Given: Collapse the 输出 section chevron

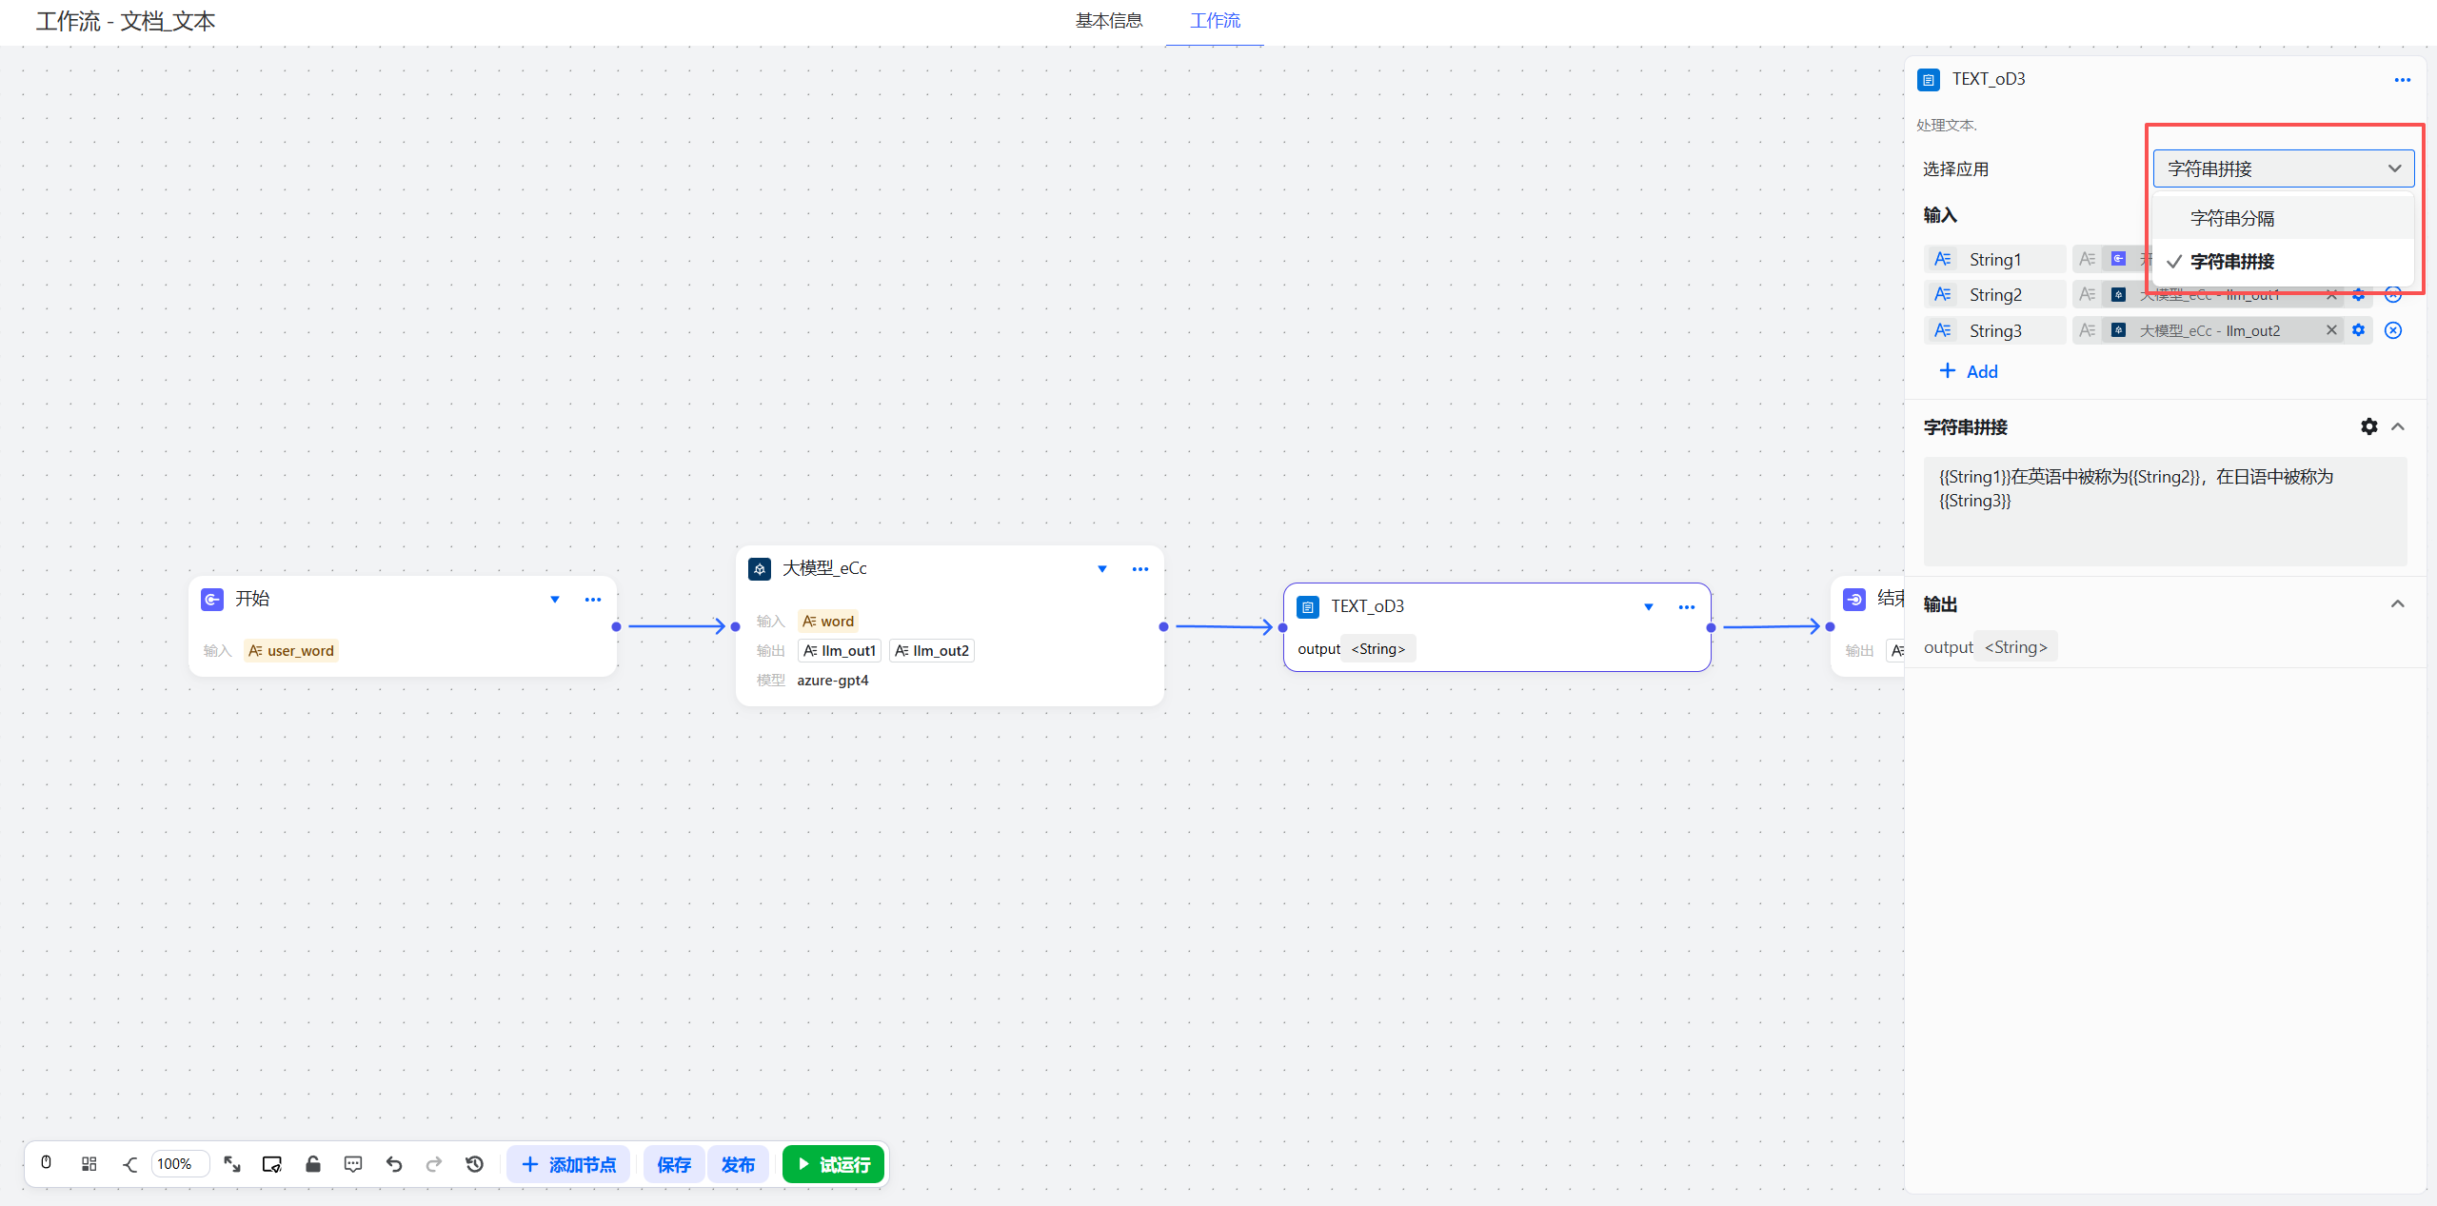Looking at the screenshot, I should point(2397,603).
